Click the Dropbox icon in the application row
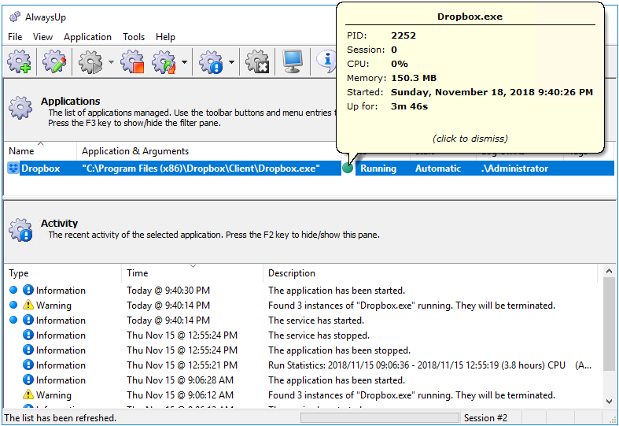Image resolution: width=619 pixels, height=426 pixels. click(x=13, y=169)
